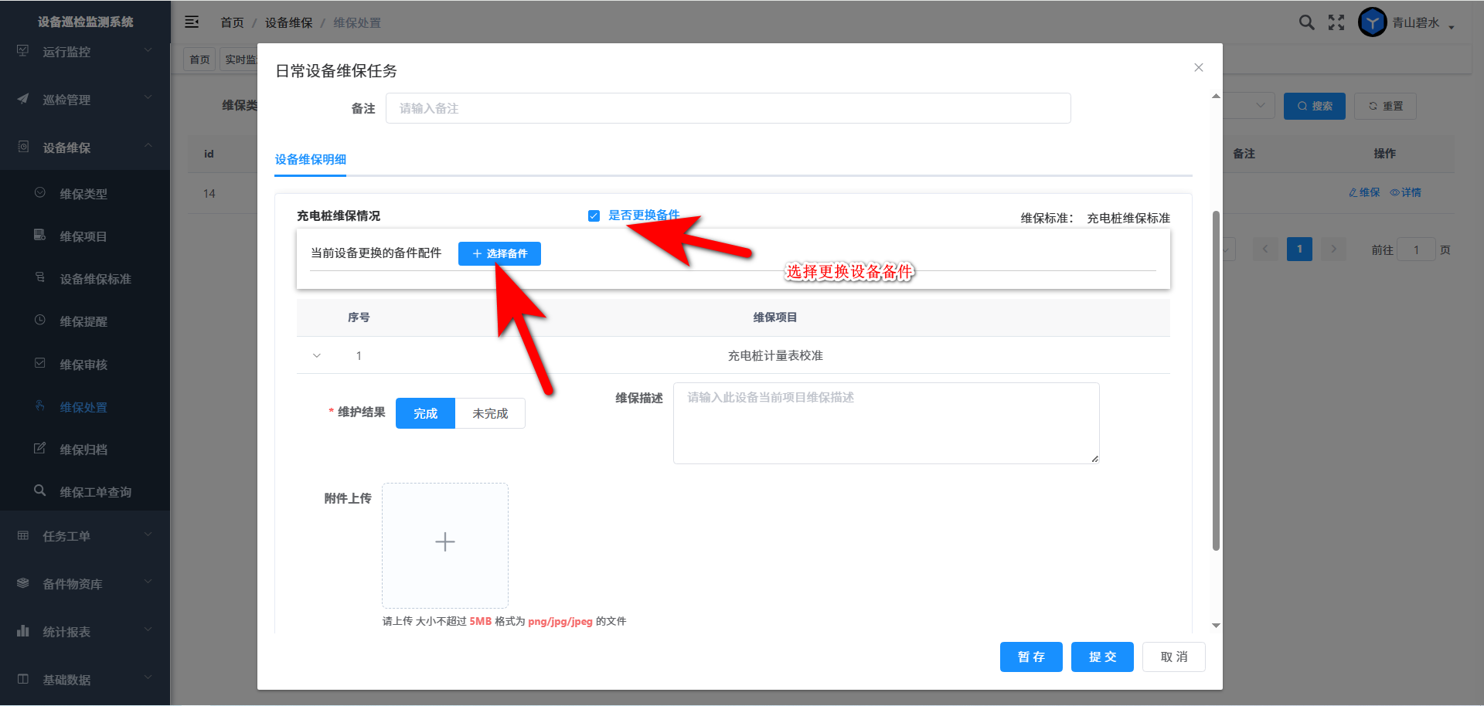Screen dimensions: 1484x706
Task: Click the user avatar icon
Action: pyautogui.click(x=1372, y=22)
